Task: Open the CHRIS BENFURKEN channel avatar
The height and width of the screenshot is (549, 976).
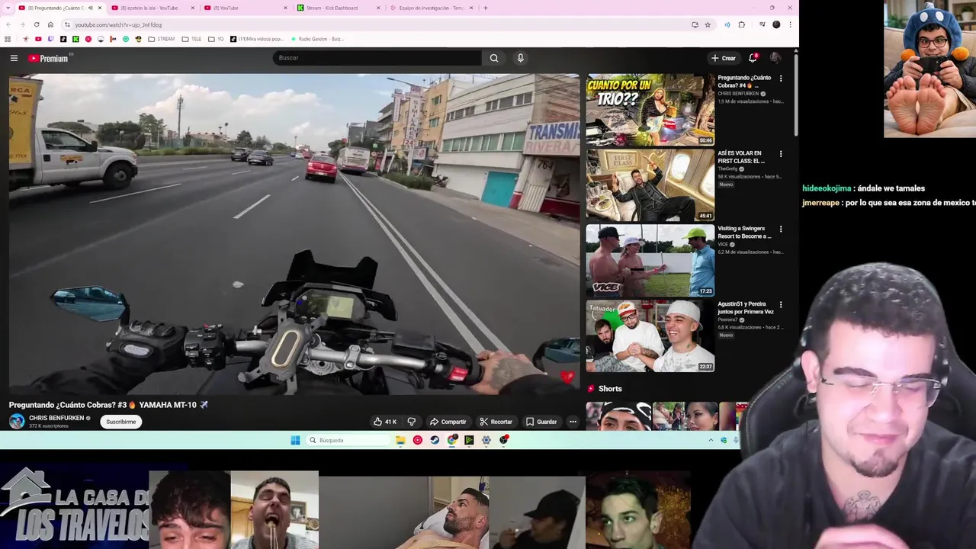Action: click(x=17, y=422)
